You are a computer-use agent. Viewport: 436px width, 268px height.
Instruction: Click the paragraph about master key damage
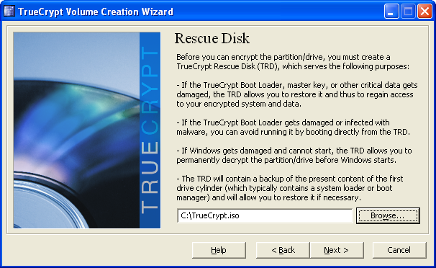point(297,94)
